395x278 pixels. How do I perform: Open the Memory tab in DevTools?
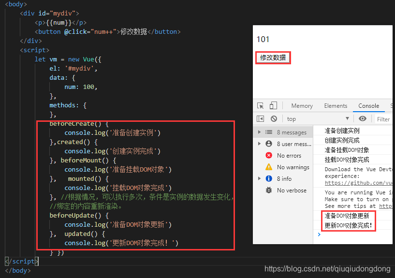302,106
